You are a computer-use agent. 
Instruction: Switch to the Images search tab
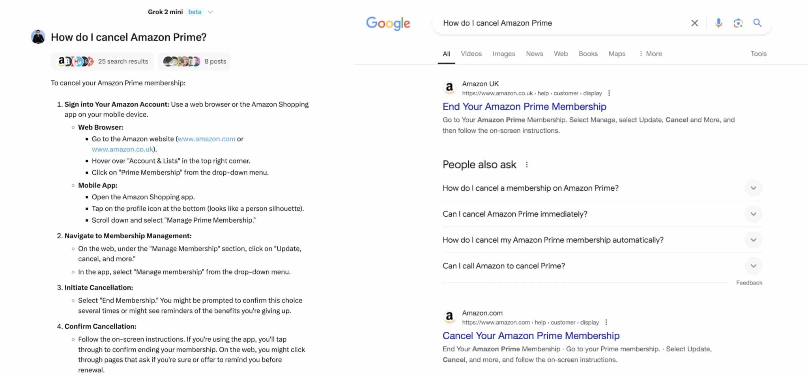503,54
